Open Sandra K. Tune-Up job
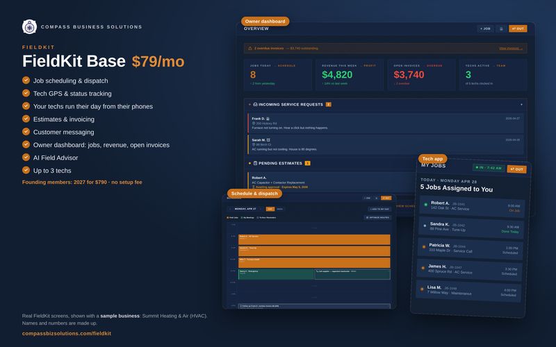Image resolution: width=556 pixels, height=347 pixels. pyautogui.click(x=471, y=227)
